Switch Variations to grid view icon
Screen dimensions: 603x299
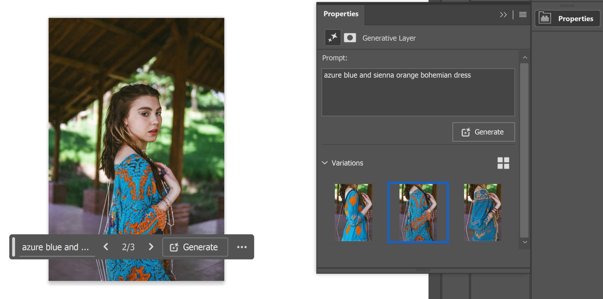point(503,163)
